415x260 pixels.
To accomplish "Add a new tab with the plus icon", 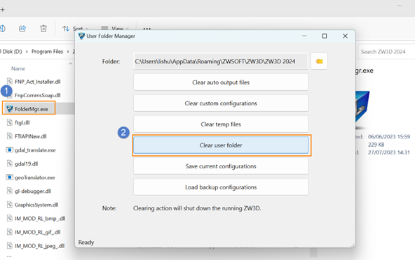I will [2, 10].
